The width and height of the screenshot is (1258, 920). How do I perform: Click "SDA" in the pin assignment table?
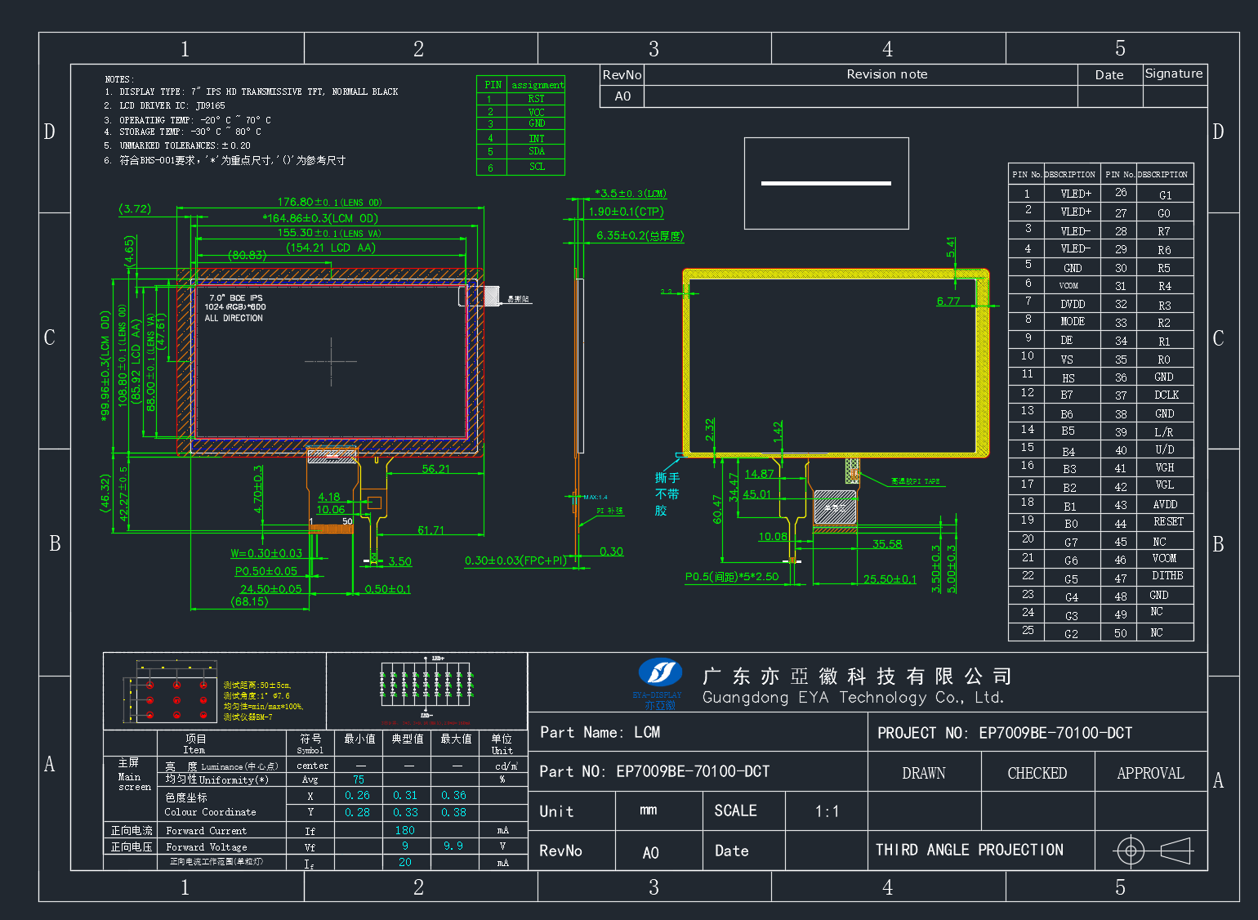click(536, 151)
